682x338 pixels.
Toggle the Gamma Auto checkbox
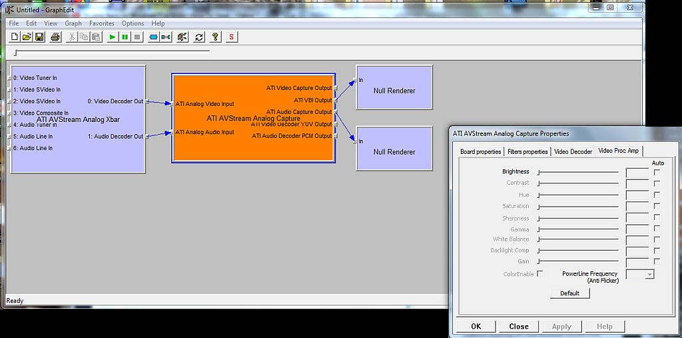657,229
